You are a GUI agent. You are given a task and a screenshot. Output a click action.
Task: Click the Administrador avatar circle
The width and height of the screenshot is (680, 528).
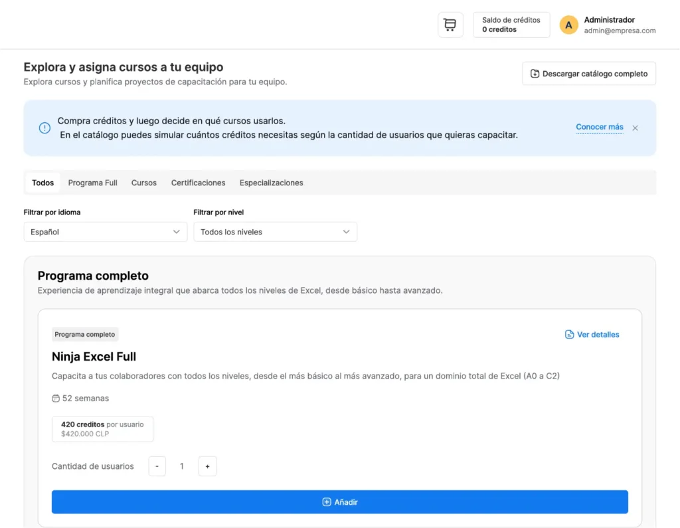click(568, 24)
